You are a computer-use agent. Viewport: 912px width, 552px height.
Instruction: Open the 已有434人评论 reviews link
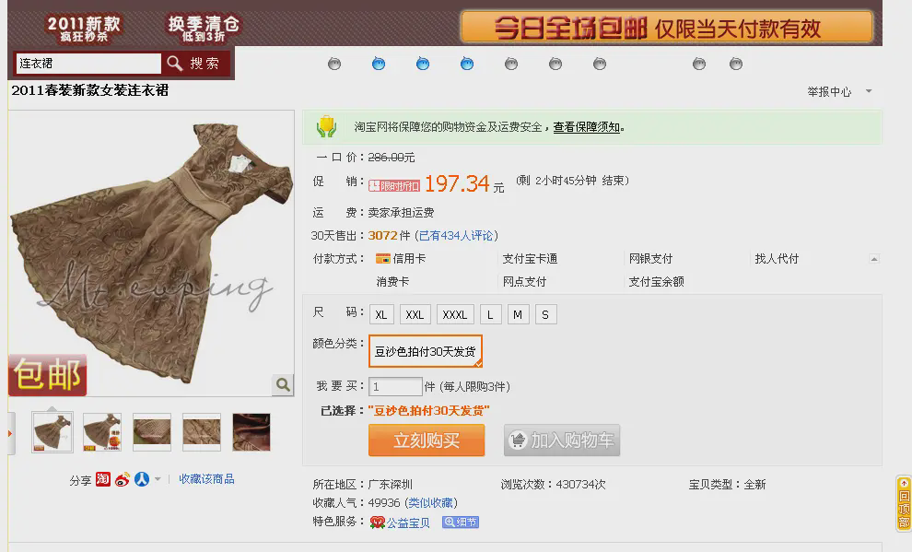tap(455, 236)
